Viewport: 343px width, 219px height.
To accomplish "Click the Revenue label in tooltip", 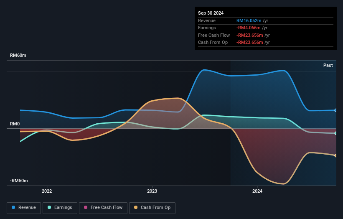I will (207, 20).
